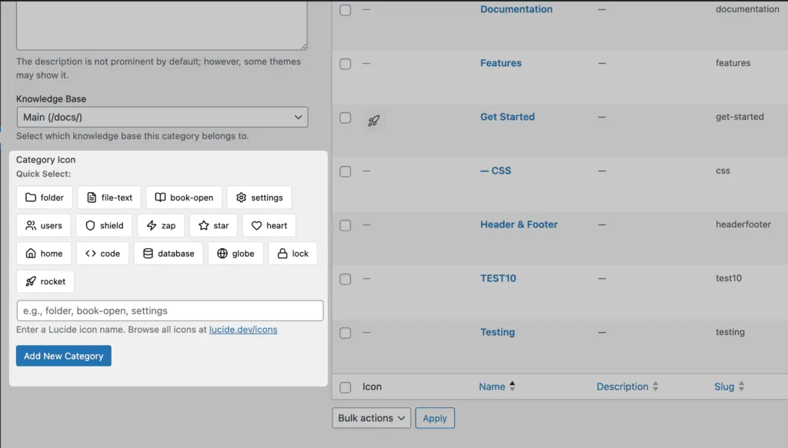Pick the database icon option
The image size is (788, 448).
point(169,254)
